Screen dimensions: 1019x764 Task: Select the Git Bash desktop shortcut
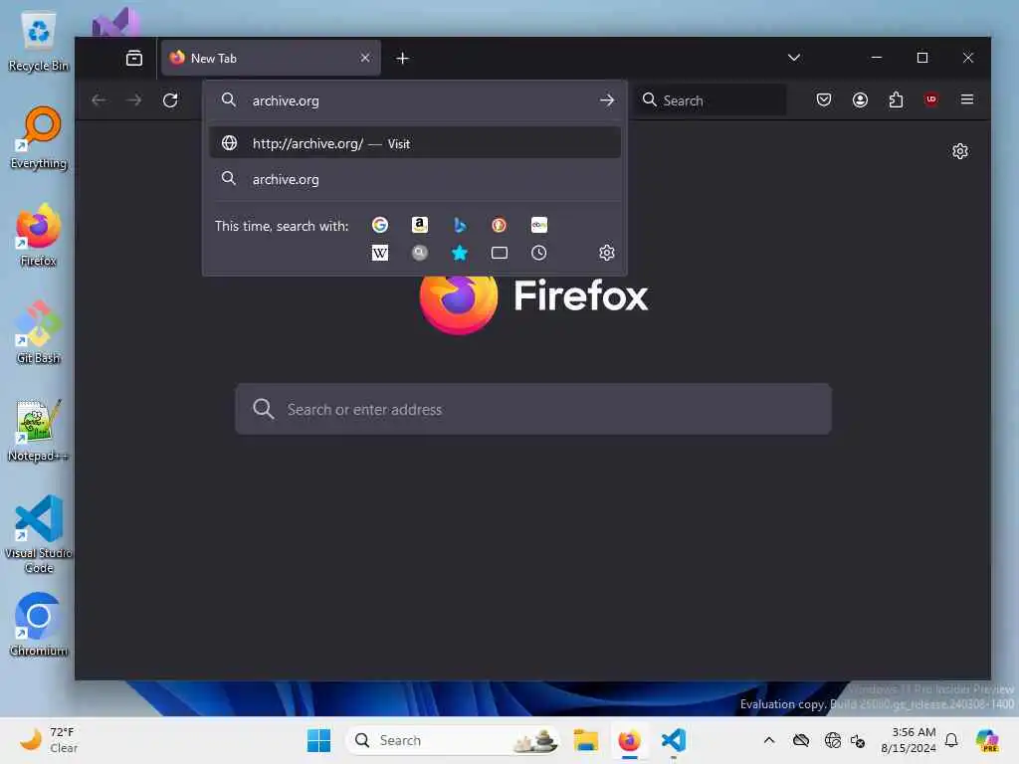click(x=39, y=332)
